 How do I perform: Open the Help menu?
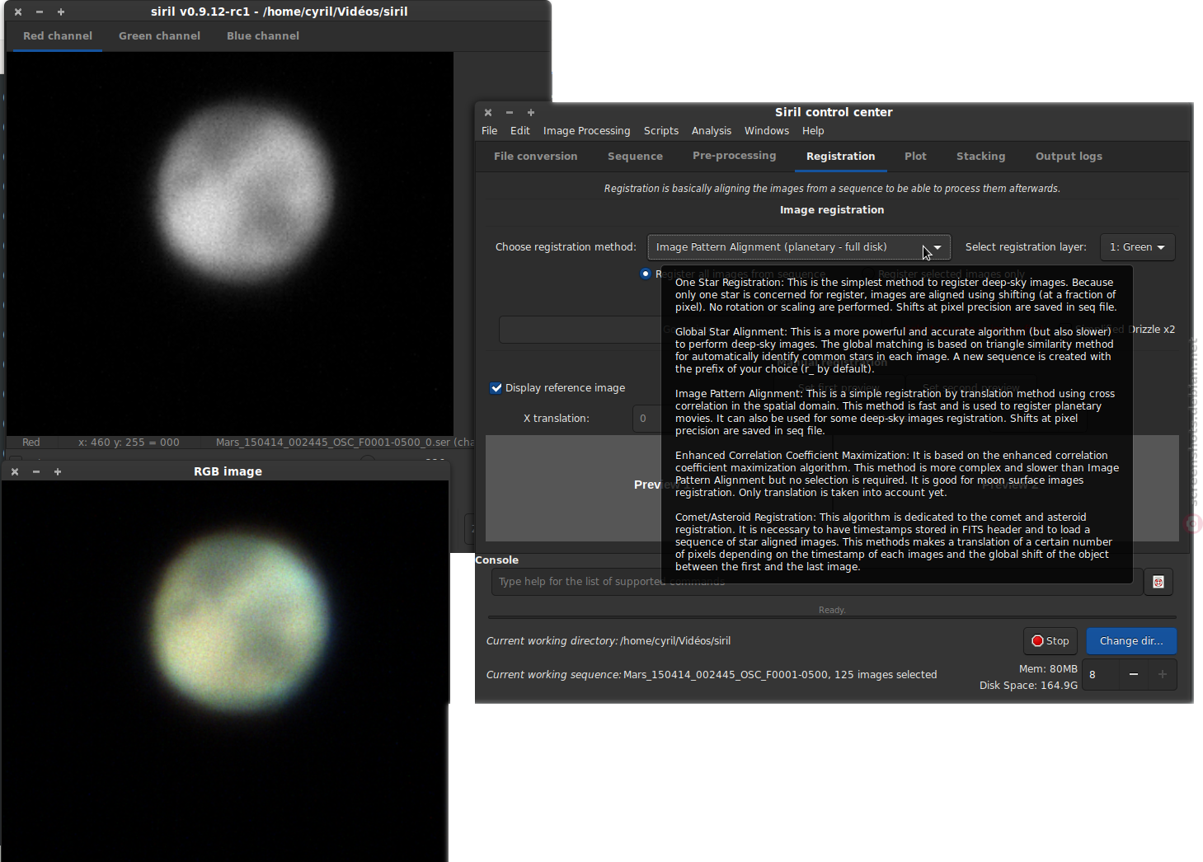813,131
